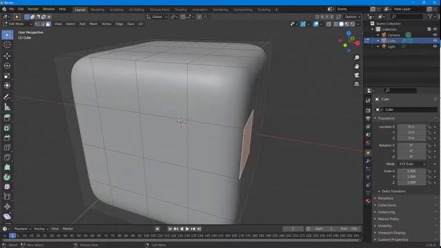Enable vertex select mode
Screen dimensions: 441x248
pyautogui.click(x=37, y=24)
